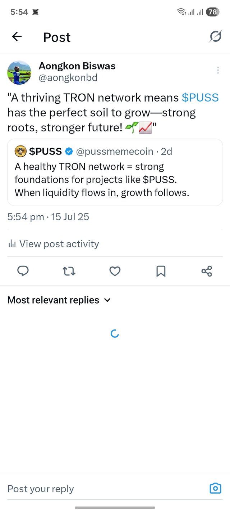
Task: Tap the bar chart analytics icon
Action: [x=12, y=244]
